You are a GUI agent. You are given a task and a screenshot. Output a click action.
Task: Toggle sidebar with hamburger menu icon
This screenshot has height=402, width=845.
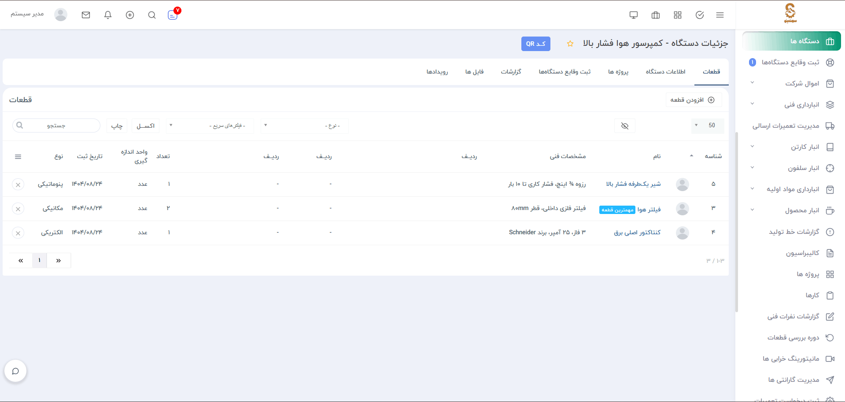pos(720,15)
